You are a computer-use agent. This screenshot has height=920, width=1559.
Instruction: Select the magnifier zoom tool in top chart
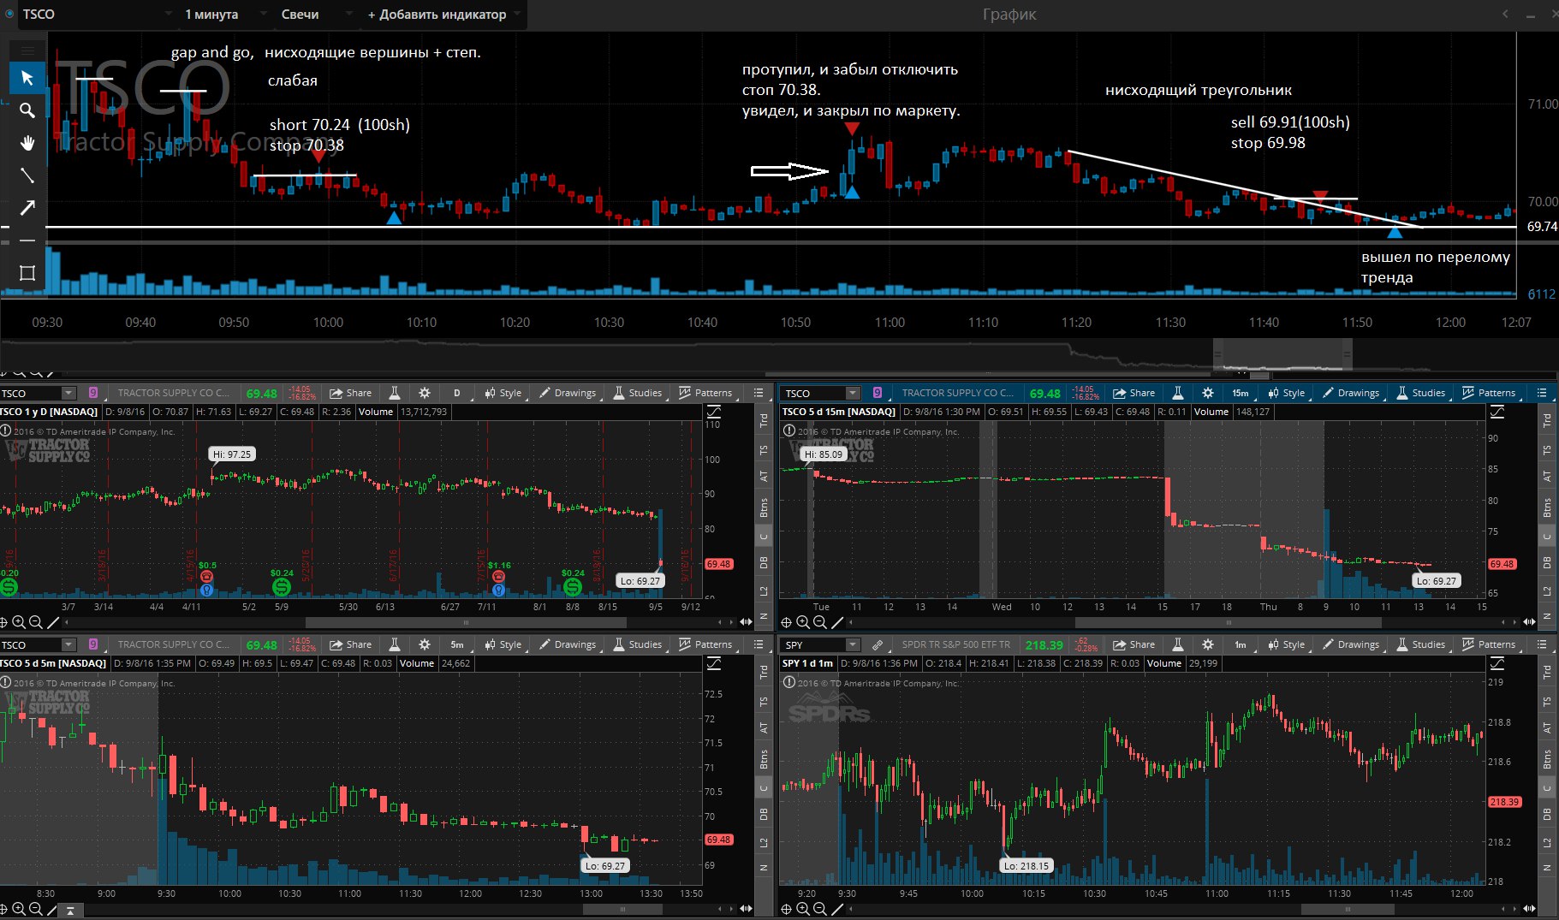(x=27, y=110)
